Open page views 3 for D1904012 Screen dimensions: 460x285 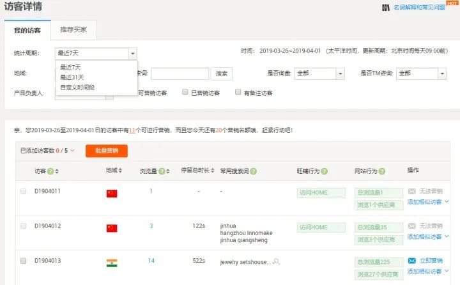coord(151,226)
